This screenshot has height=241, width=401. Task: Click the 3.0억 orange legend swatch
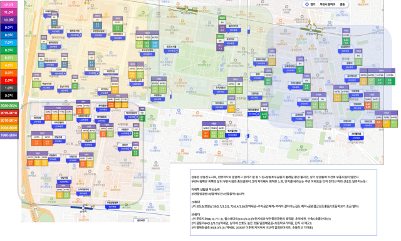point(9,73)
